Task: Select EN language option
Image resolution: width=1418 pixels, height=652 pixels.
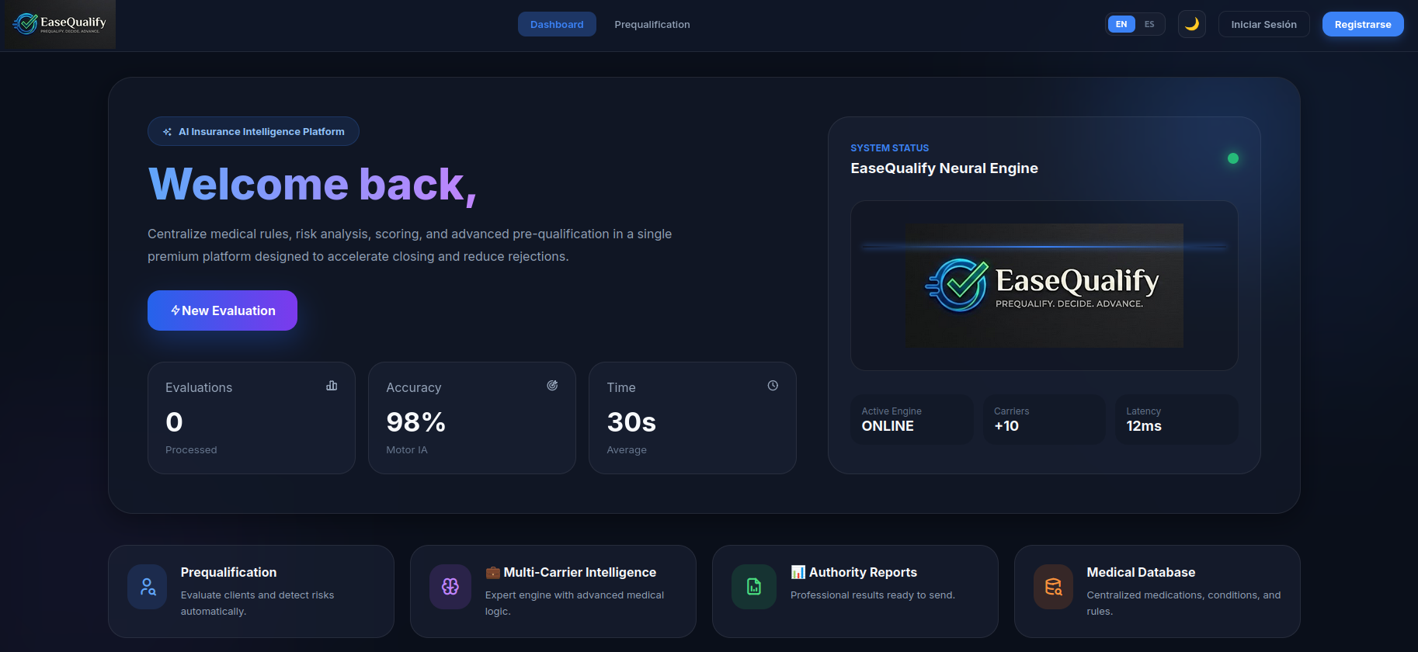Action: coord(1121,24)
